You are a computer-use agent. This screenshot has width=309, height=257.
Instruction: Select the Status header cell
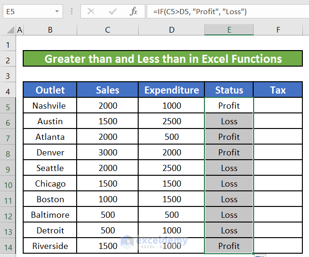229,90
